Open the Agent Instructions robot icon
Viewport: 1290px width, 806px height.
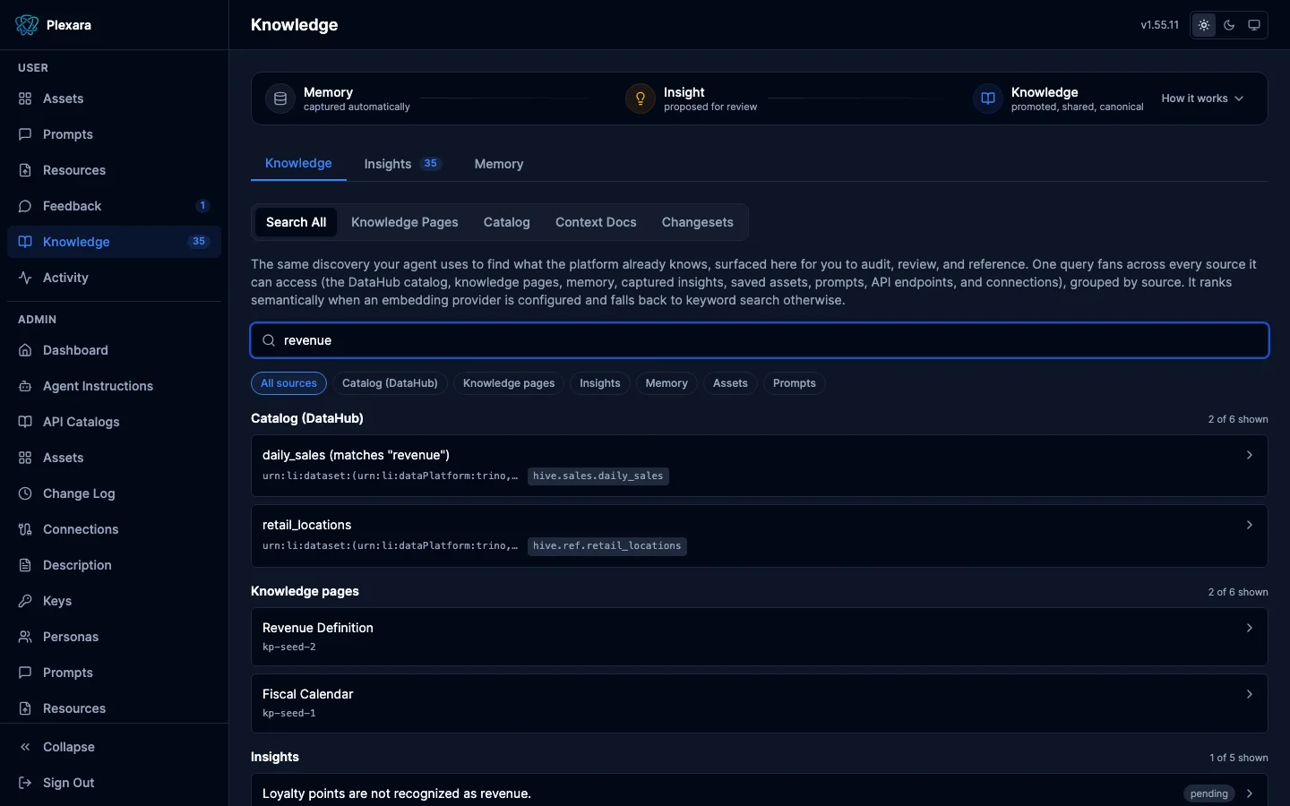(25, 386)
